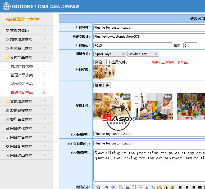
Task: Click the chart icon beside 网站优化管理
Action: [x=7, y=128]
